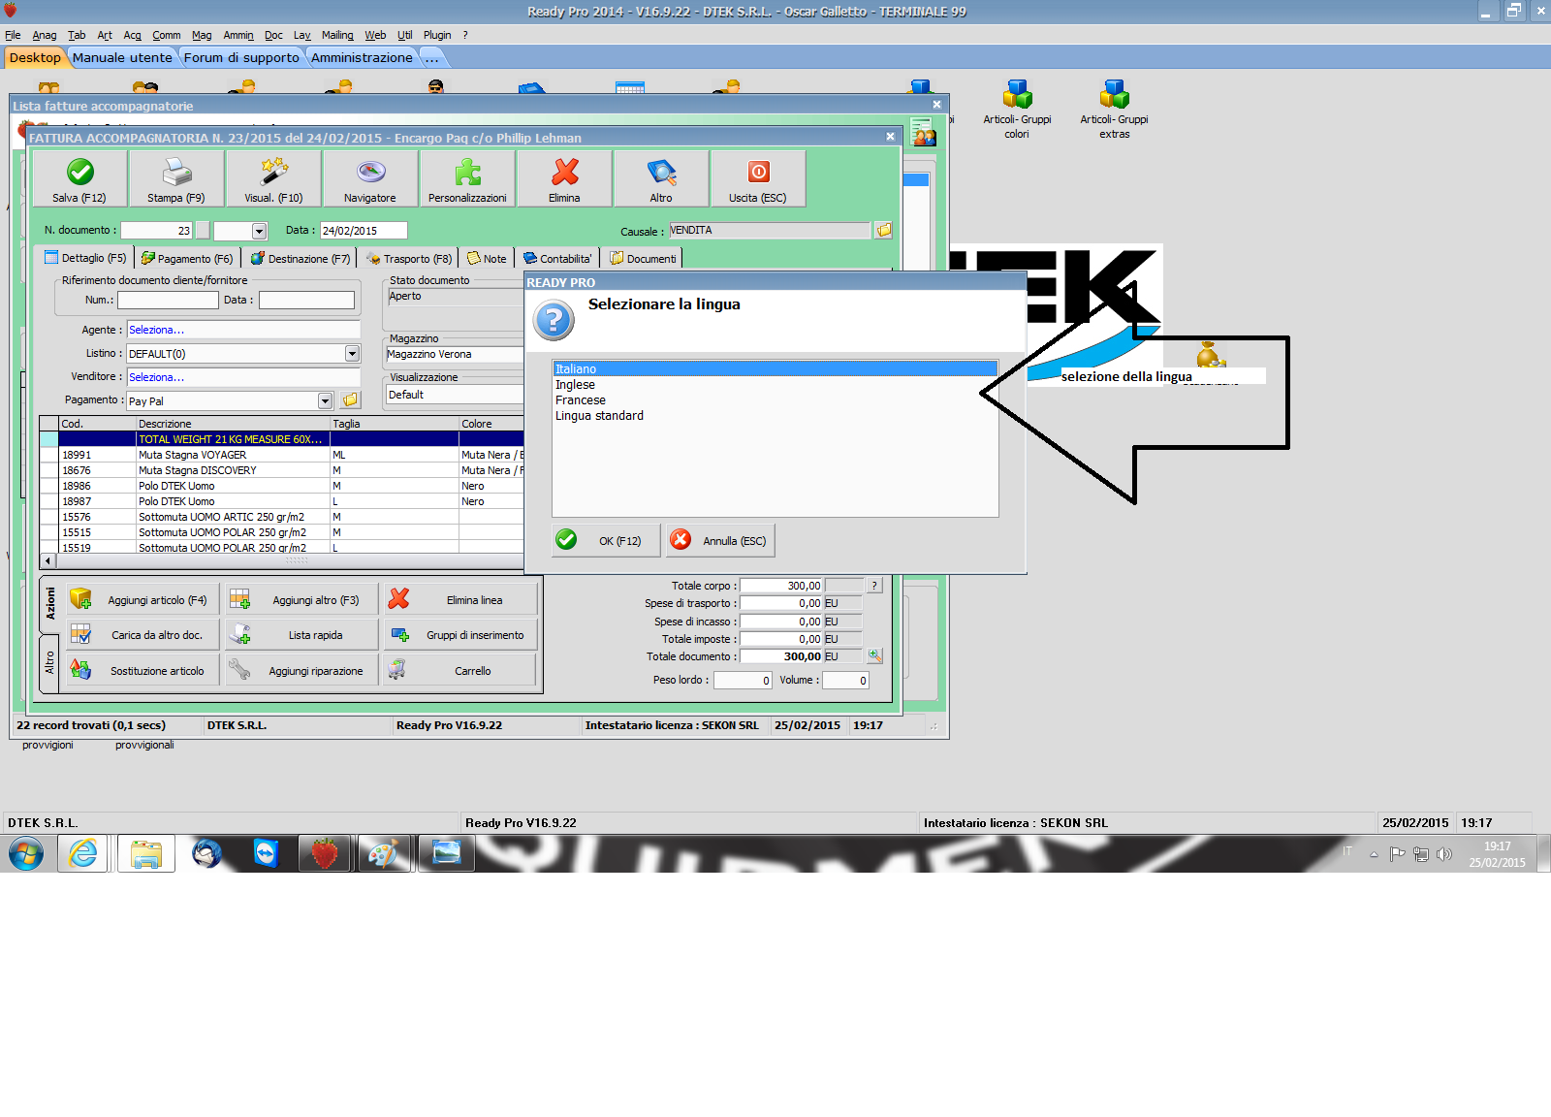Image resolution: width=1551 pixels, height=1117 pixels.
Task: Select the Altro vertical tab
Action: click(x=50, y=663)
